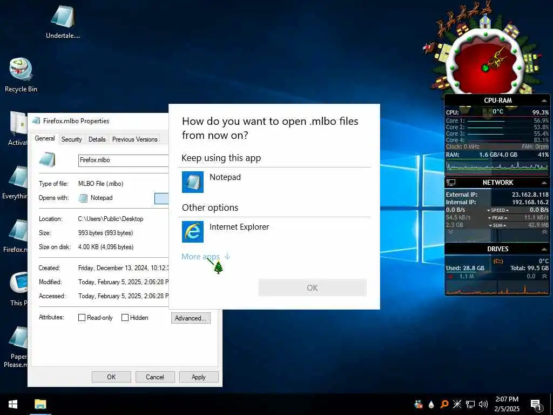The image size is (553, 415).
Task: Tick the Hidden attribute checkbox
Action: click(x=125, y=318)
